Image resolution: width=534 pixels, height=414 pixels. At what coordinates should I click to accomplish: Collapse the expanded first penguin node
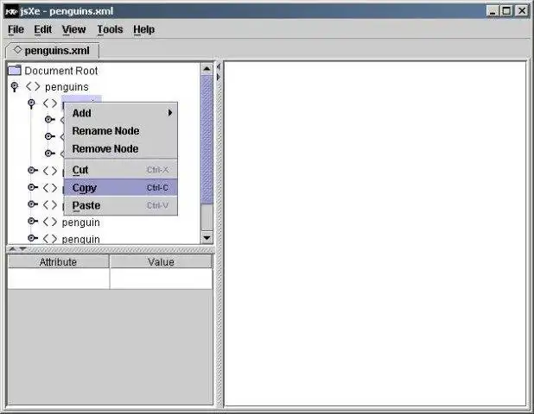click(x=31, y=103)
